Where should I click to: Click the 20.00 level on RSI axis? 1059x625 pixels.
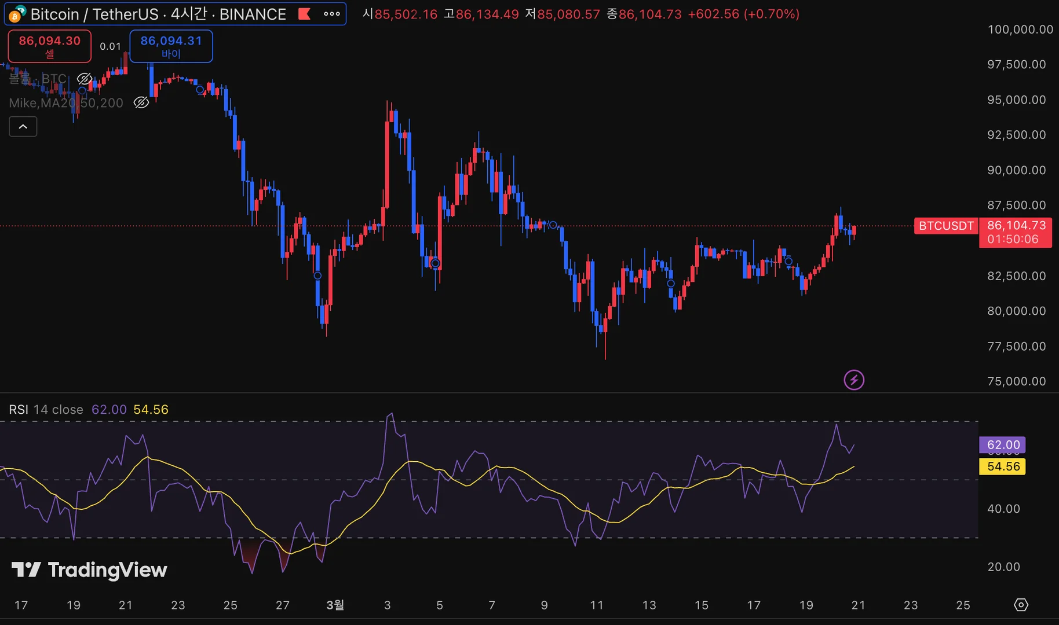click(1003, 567)
